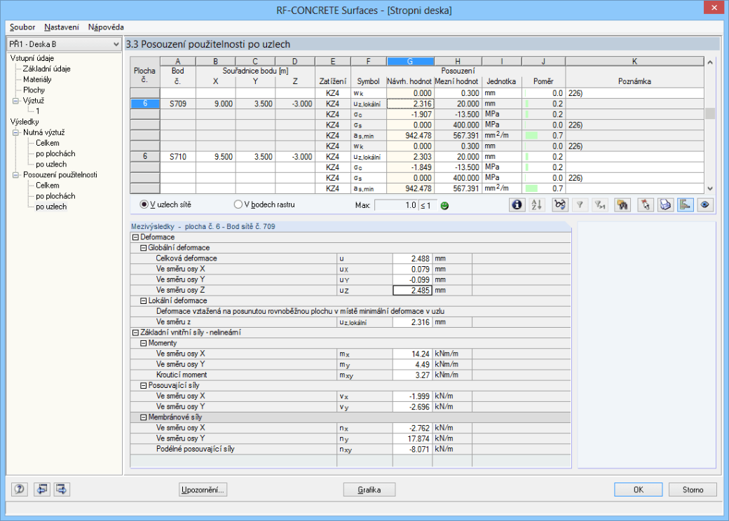Click the help question-mark icon at bottom
Image resolution: width=729 pixels, height=521 pixels.
click(x=20, y=489)
